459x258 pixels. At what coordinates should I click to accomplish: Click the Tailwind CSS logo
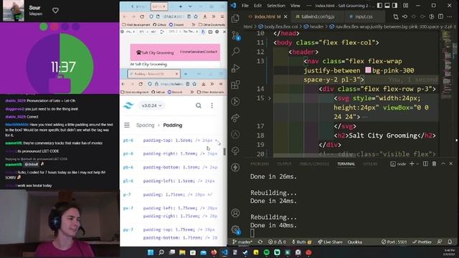coord(128,105)
